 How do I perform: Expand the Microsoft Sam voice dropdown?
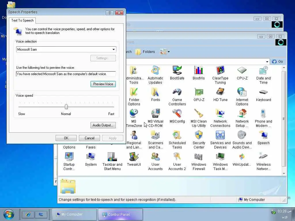coord(114,49)
